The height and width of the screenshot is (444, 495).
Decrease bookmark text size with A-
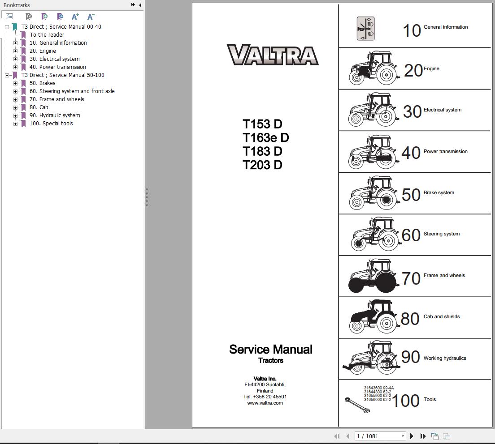point(91,17)
